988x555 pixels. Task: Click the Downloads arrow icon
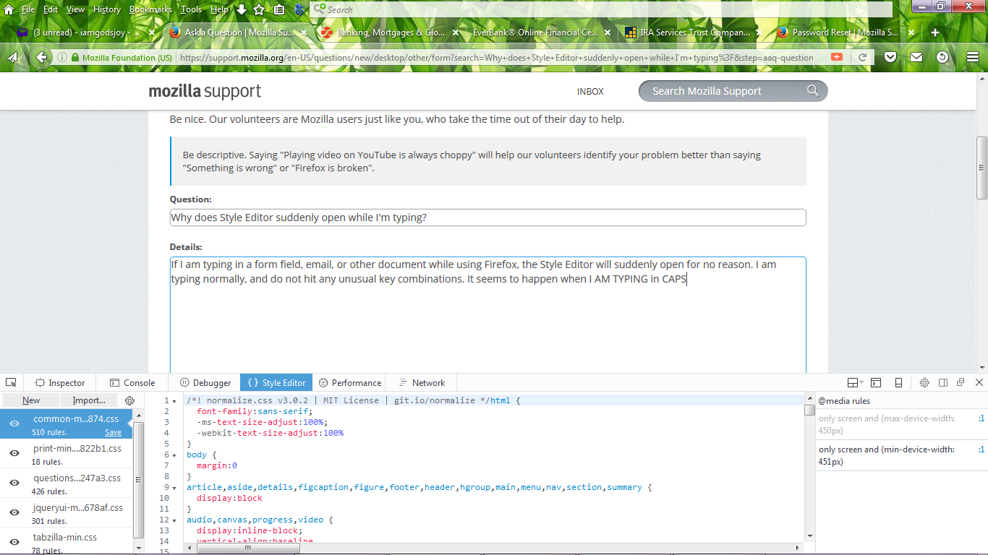pos(242,9)
